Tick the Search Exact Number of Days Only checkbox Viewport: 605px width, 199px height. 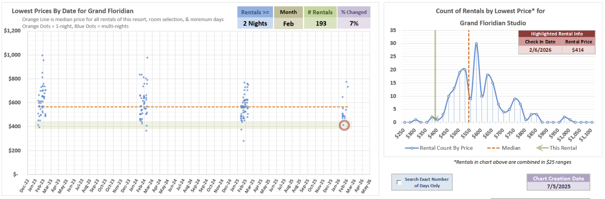click(399, 182)
